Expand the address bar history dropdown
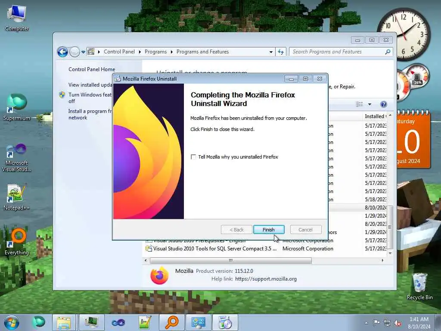 click(x=271, y=52)
